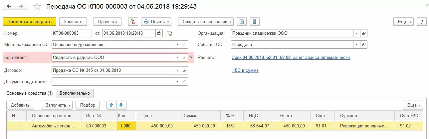Switch to the Дополнительно tab
This screenshot has width=429, height=139.
75,93
